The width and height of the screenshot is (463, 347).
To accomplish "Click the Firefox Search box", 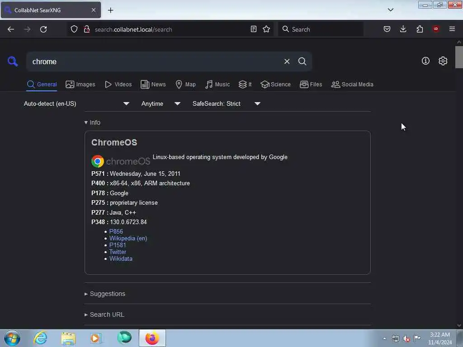I will tap(321, 29).
